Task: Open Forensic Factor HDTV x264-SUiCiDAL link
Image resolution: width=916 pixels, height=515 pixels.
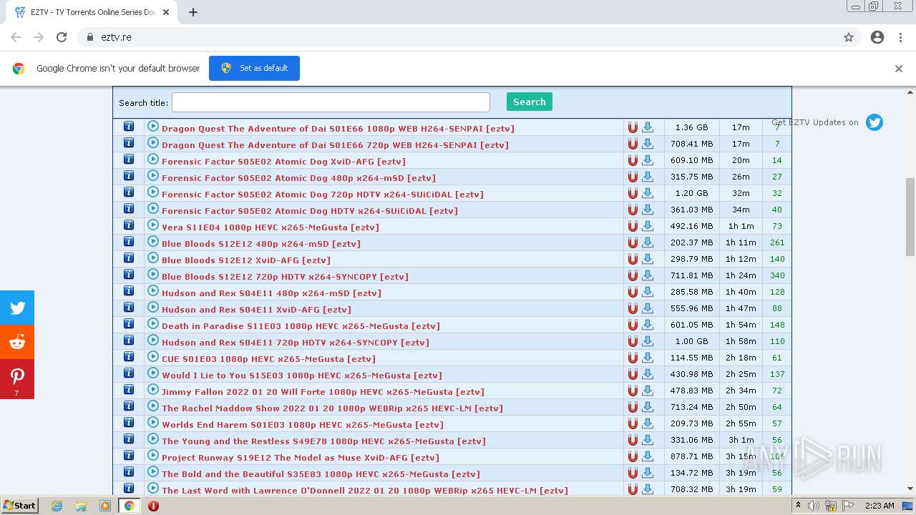Action: (310, 210)
